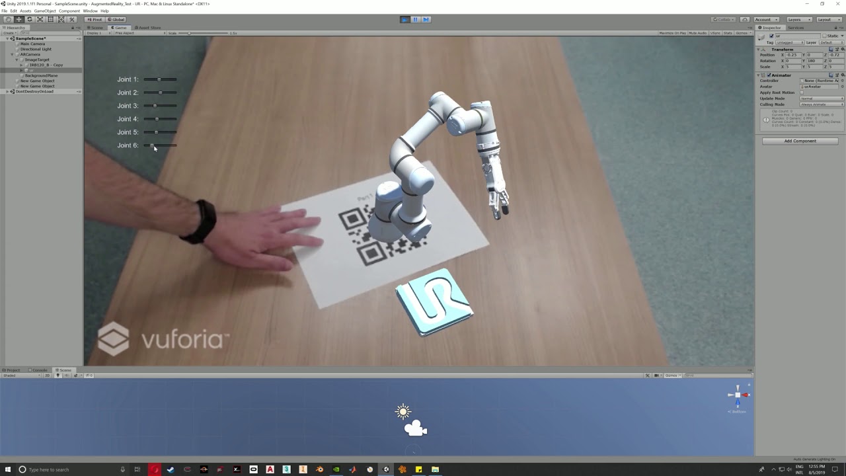Open Unity from the Windows taskbar
846x476 pixels.
click(x=386, y=469)
